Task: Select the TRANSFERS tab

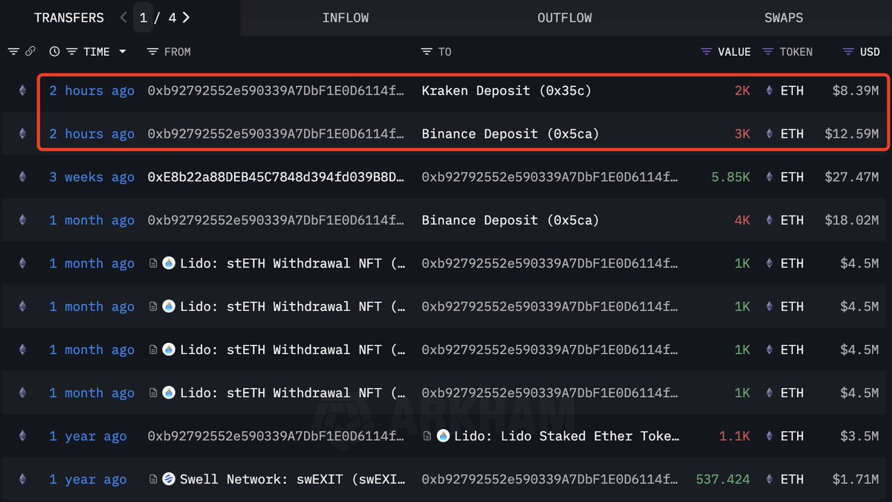Action: [69, 17]
